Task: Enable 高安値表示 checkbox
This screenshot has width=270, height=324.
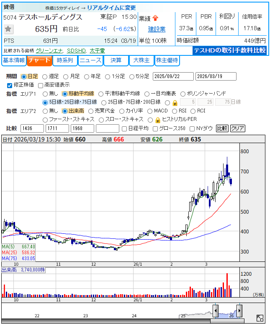Action: pyautogui.click(x=41, y=85)
